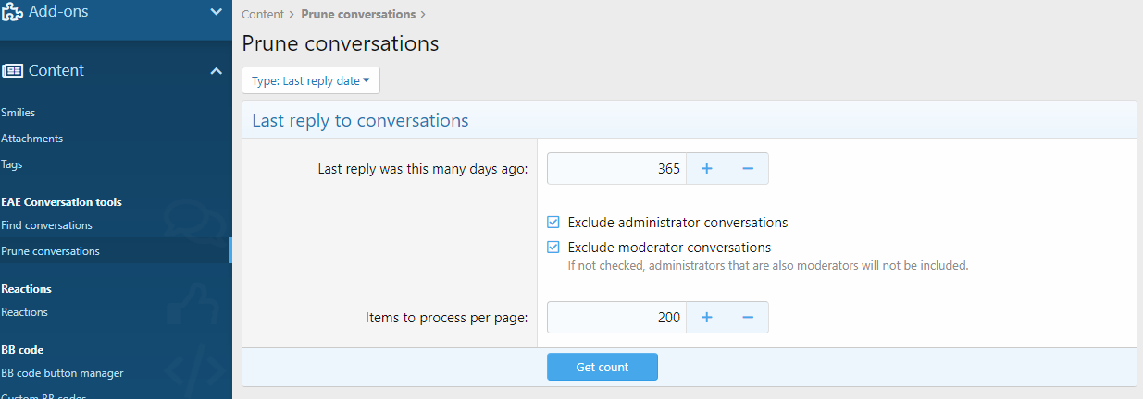Toggle Exclude moderator conversations checkbox
1143x399 pixels.
tap(553, 248)
